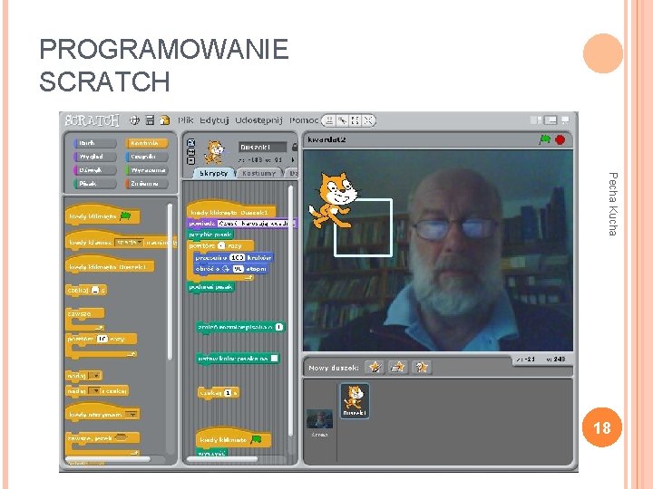
Task: Switch to small stage view mode
Action: pos(536,120)
